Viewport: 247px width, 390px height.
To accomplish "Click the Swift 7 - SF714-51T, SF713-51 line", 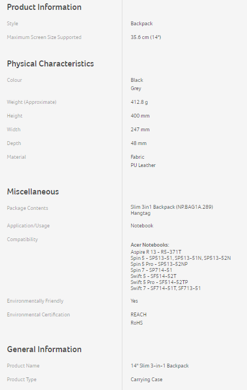I will pyautogui.click(x=166, y=288).
